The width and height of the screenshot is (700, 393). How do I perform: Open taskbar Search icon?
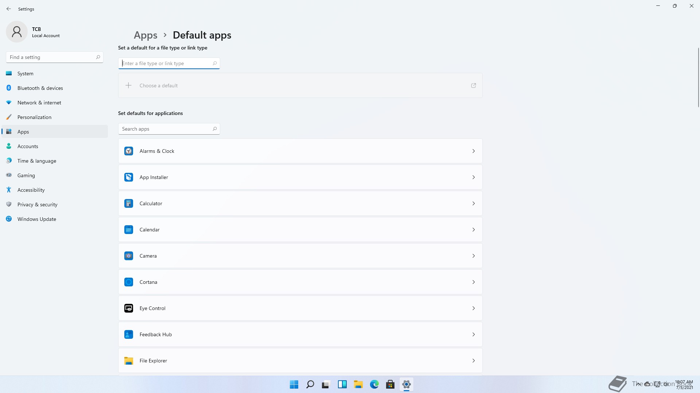coord(310,384)
